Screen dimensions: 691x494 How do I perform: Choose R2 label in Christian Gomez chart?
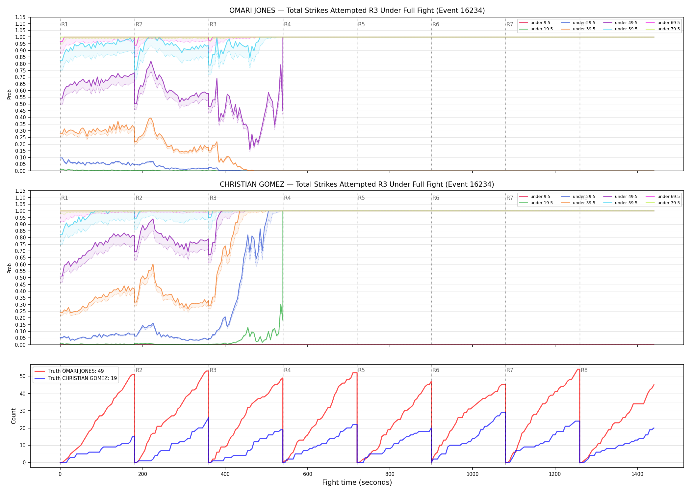(x=139, y=198)
